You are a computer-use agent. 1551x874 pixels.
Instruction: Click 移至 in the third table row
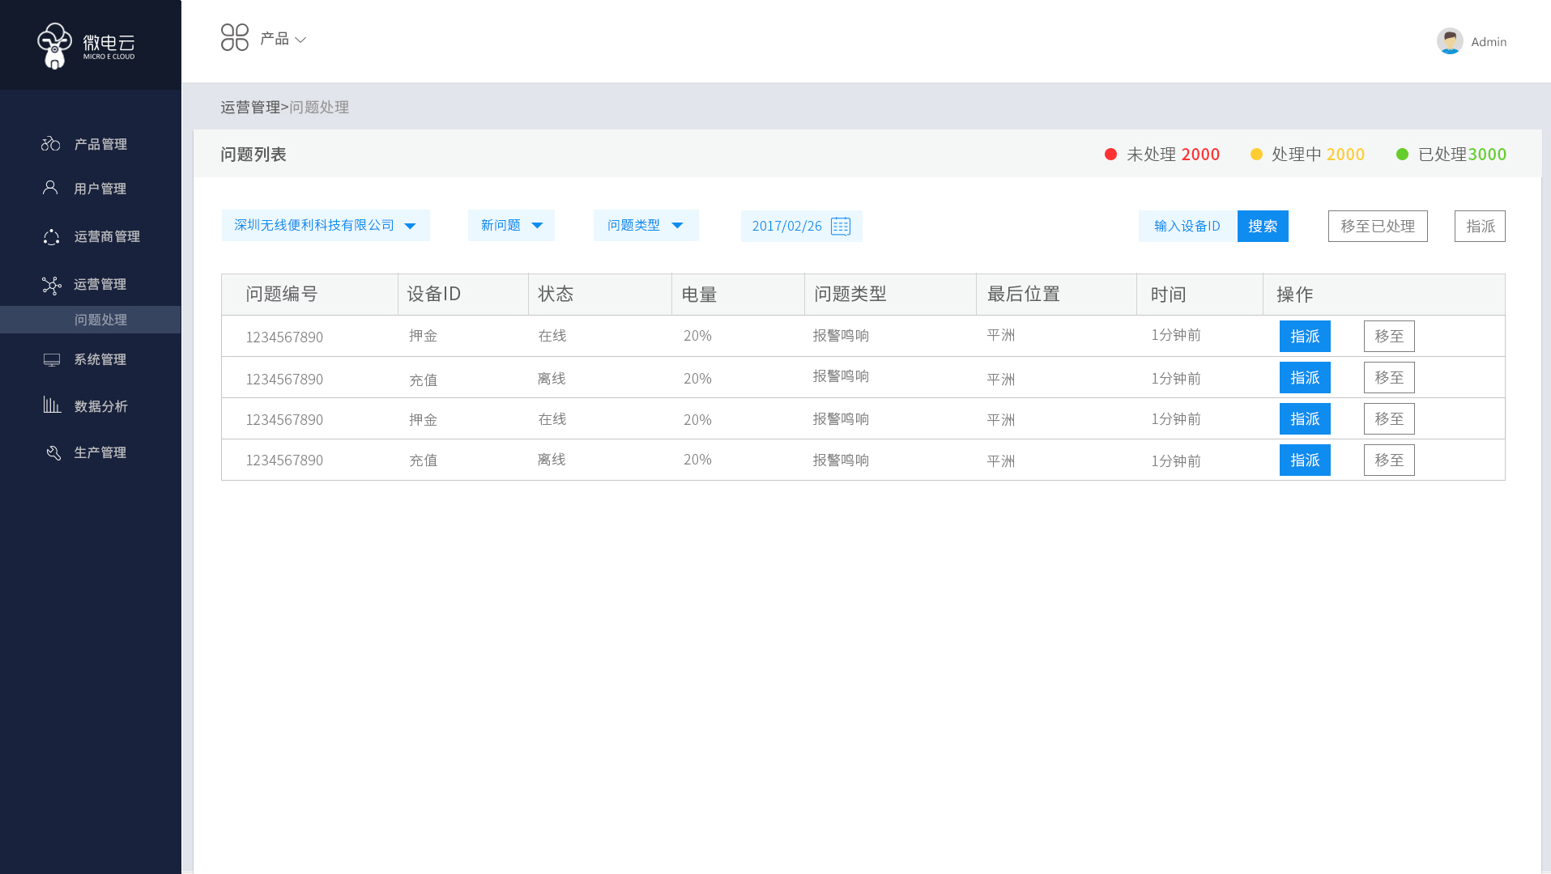click(x=1389, y=418)
